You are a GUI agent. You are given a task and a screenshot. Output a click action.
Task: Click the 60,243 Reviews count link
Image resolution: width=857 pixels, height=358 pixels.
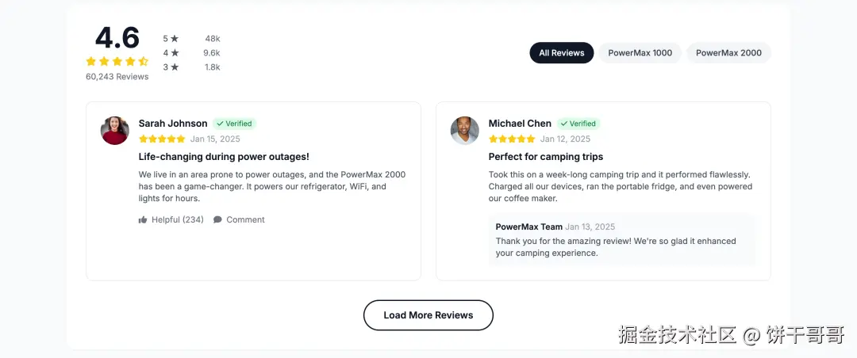pyautogui.click(x=117, y=77)
